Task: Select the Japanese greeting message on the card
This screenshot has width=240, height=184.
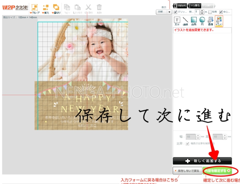Action: pyautogui.click(x=87, y=121)
